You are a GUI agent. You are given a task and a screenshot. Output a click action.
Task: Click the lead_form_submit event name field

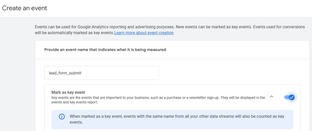[x=101, y=73]
